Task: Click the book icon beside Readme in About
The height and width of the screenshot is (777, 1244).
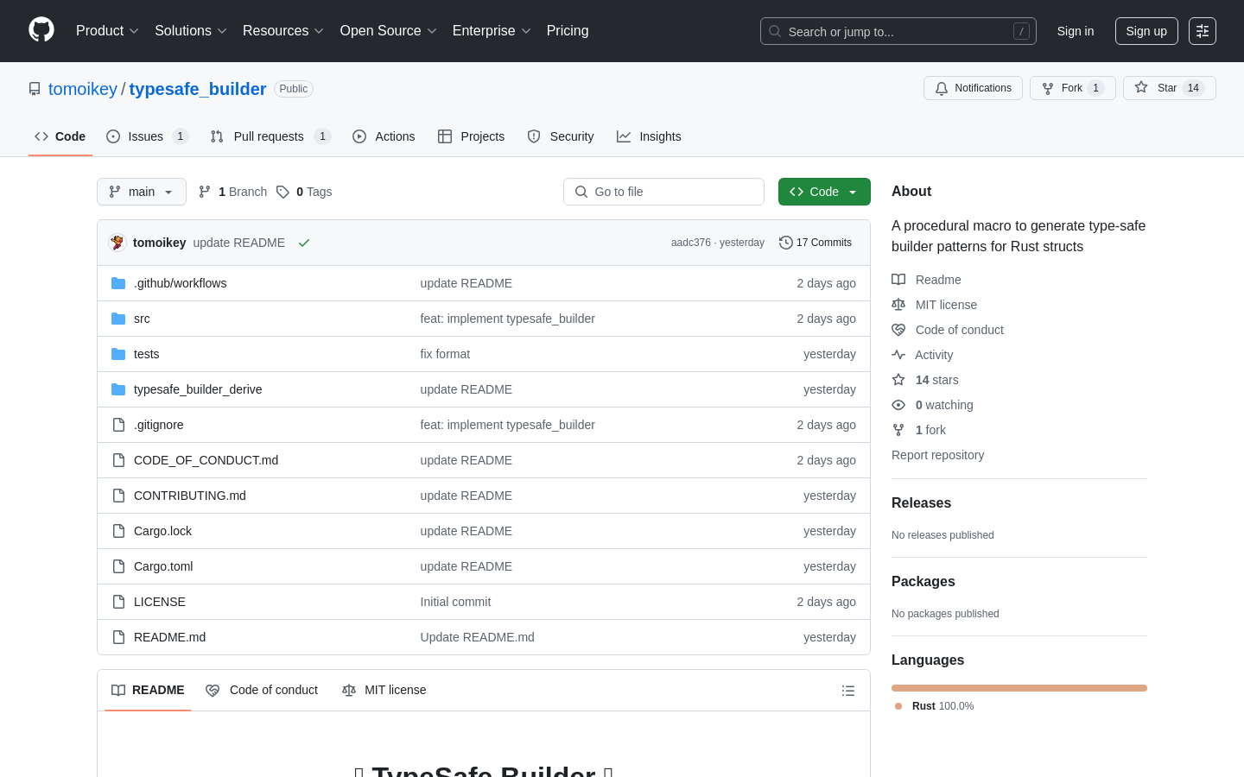Action: [x=898, y=280]
